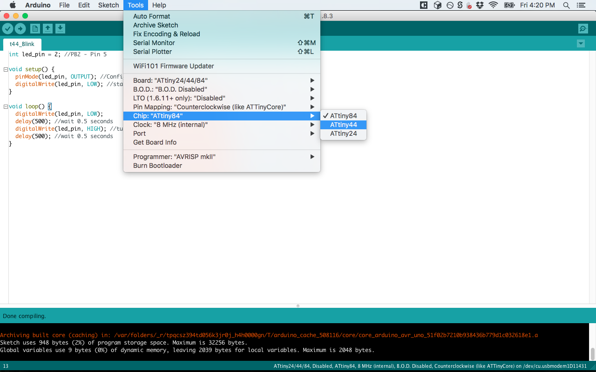Expand the Port submenu

[222, 133]
